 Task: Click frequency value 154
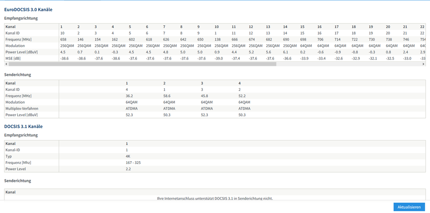coord(97,40)
